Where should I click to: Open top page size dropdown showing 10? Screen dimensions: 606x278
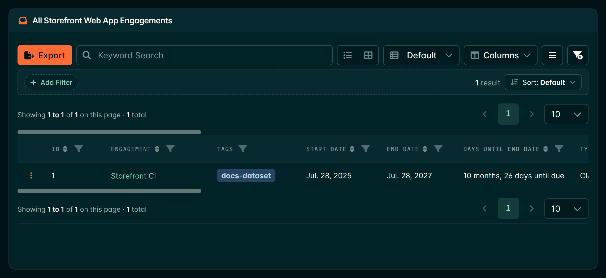click(x=566, y=114)
